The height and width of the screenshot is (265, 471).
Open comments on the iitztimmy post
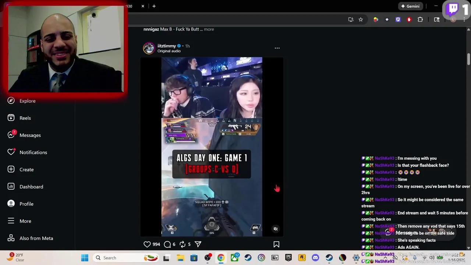pyautogui.click(x=167, y=244)
